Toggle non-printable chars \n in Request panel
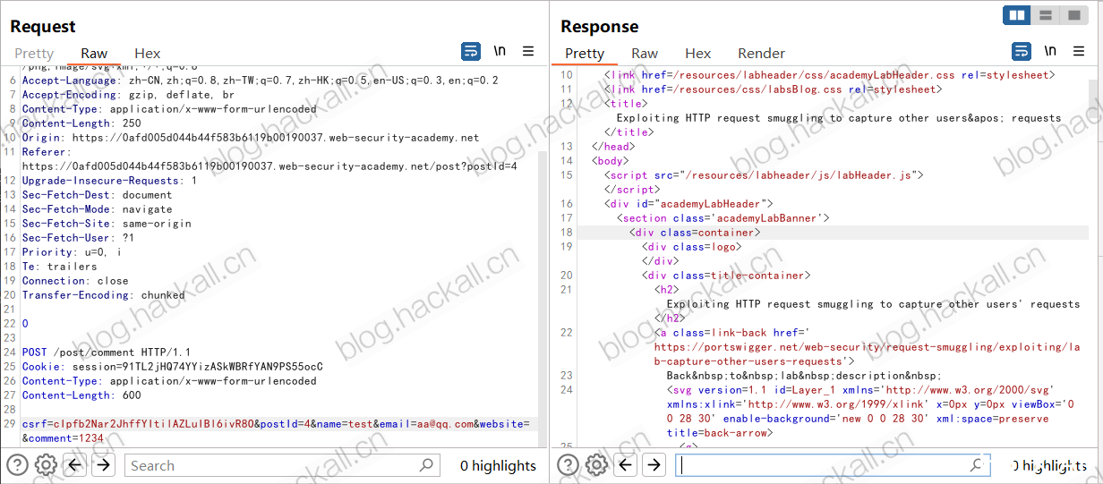Image resolution: width=1103 pixels, height=484 pixels. click(500, 52)
